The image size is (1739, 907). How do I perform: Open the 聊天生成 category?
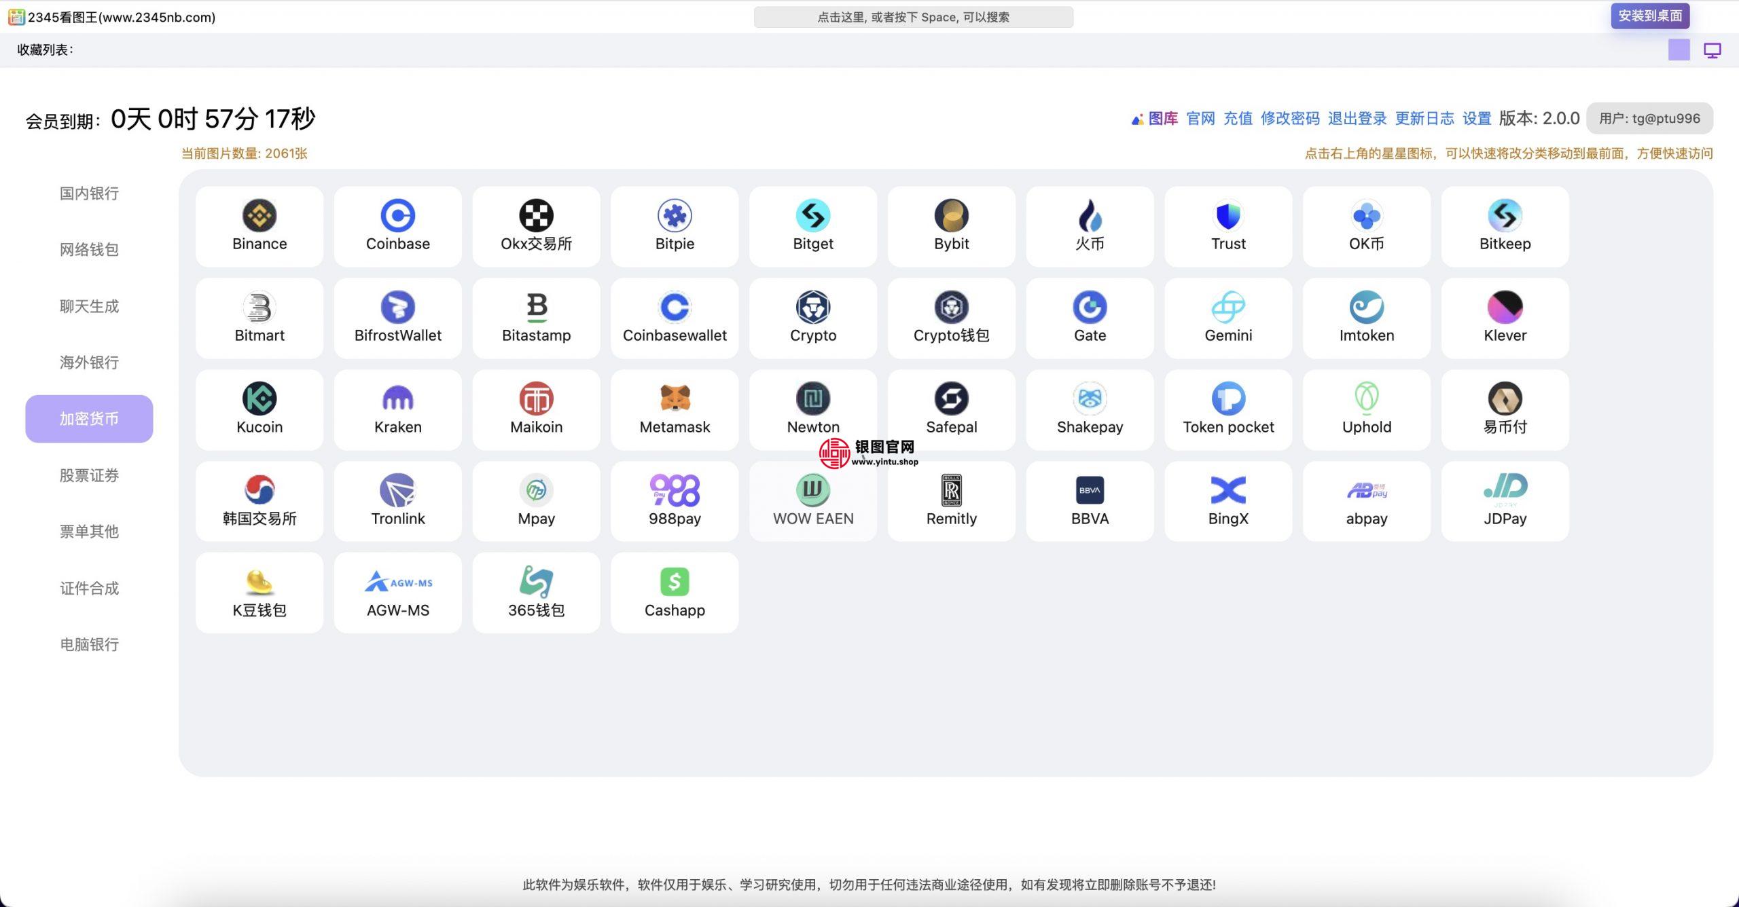89,306
